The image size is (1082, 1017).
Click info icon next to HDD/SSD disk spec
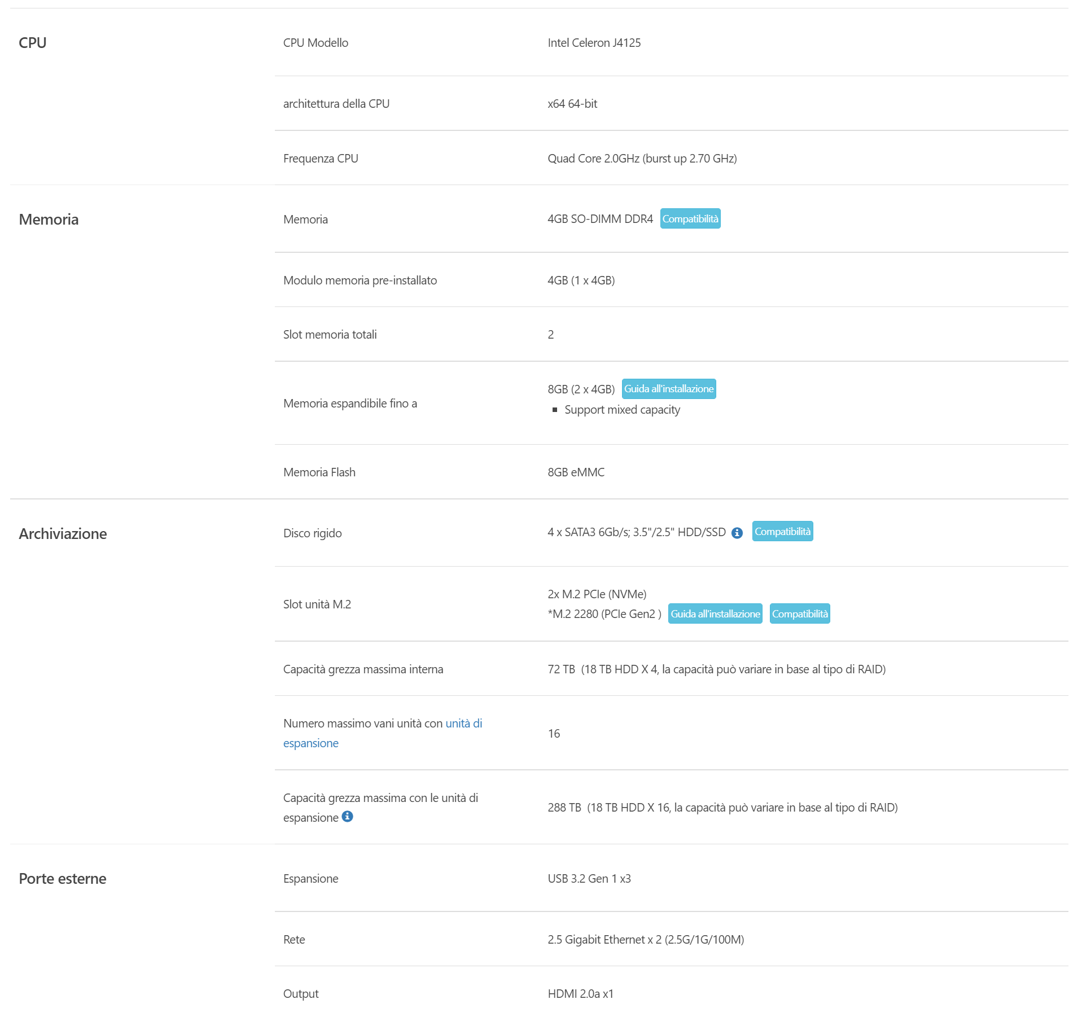point(737,533)
